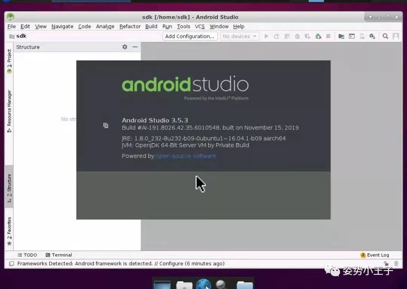Open the Resource Manager side tab

click(x=9, y=111)
